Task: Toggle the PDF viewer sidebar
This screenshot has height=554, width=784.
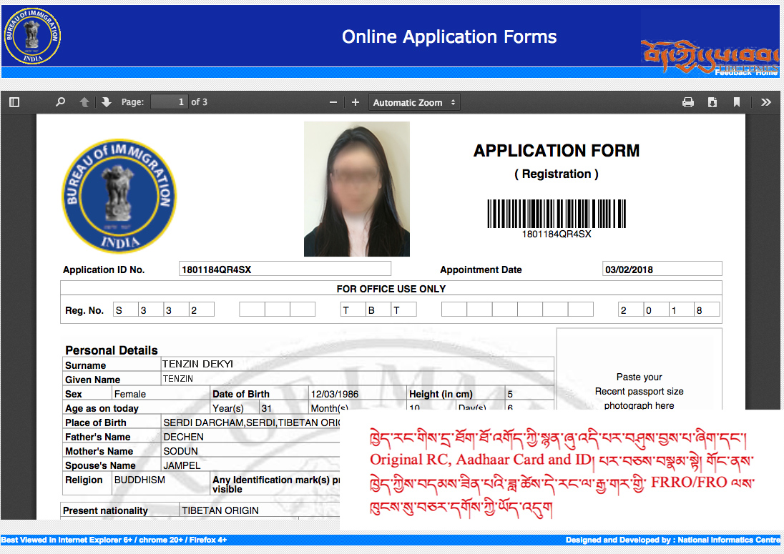Action: coord(14,102)
